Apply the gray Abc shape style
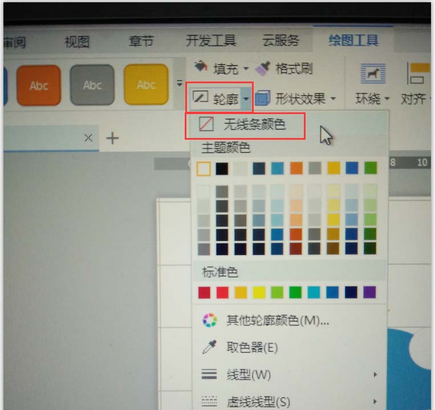 click(92, 84)
